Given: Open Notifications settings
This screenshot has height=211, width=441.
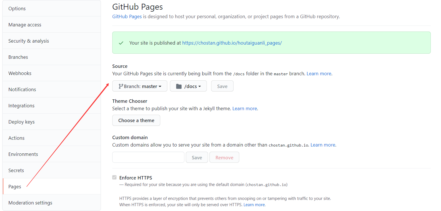Looking at the screenshot, I should click(51, 89).
